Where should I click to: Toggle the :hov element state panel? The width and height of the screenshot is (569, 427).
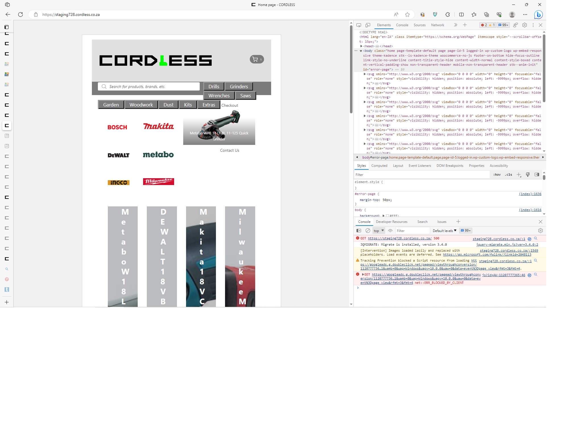pyautogui.click(x=497, y=175)
